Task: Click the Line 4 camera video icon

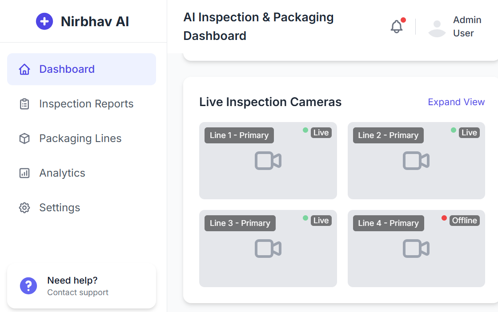Action: pos(416,249)
